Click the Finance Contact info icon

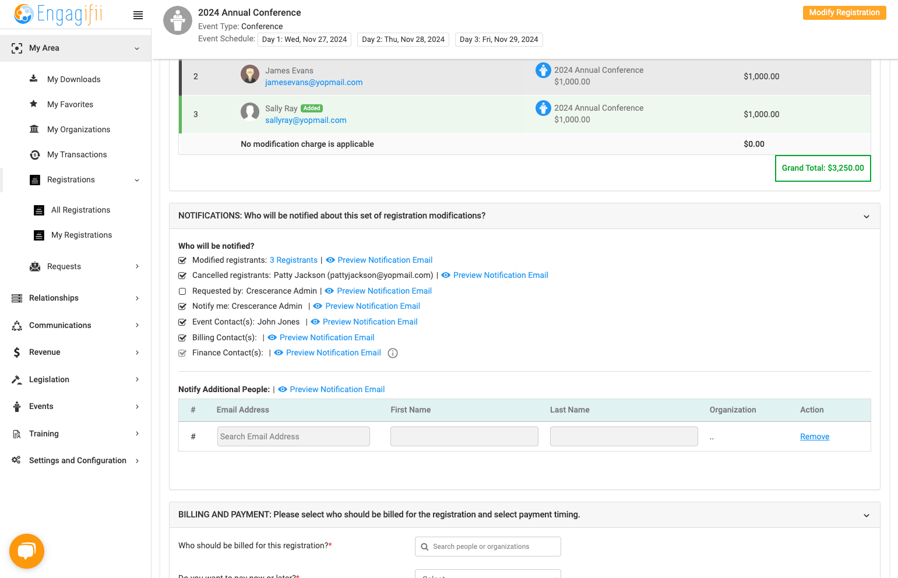[393, 353]
